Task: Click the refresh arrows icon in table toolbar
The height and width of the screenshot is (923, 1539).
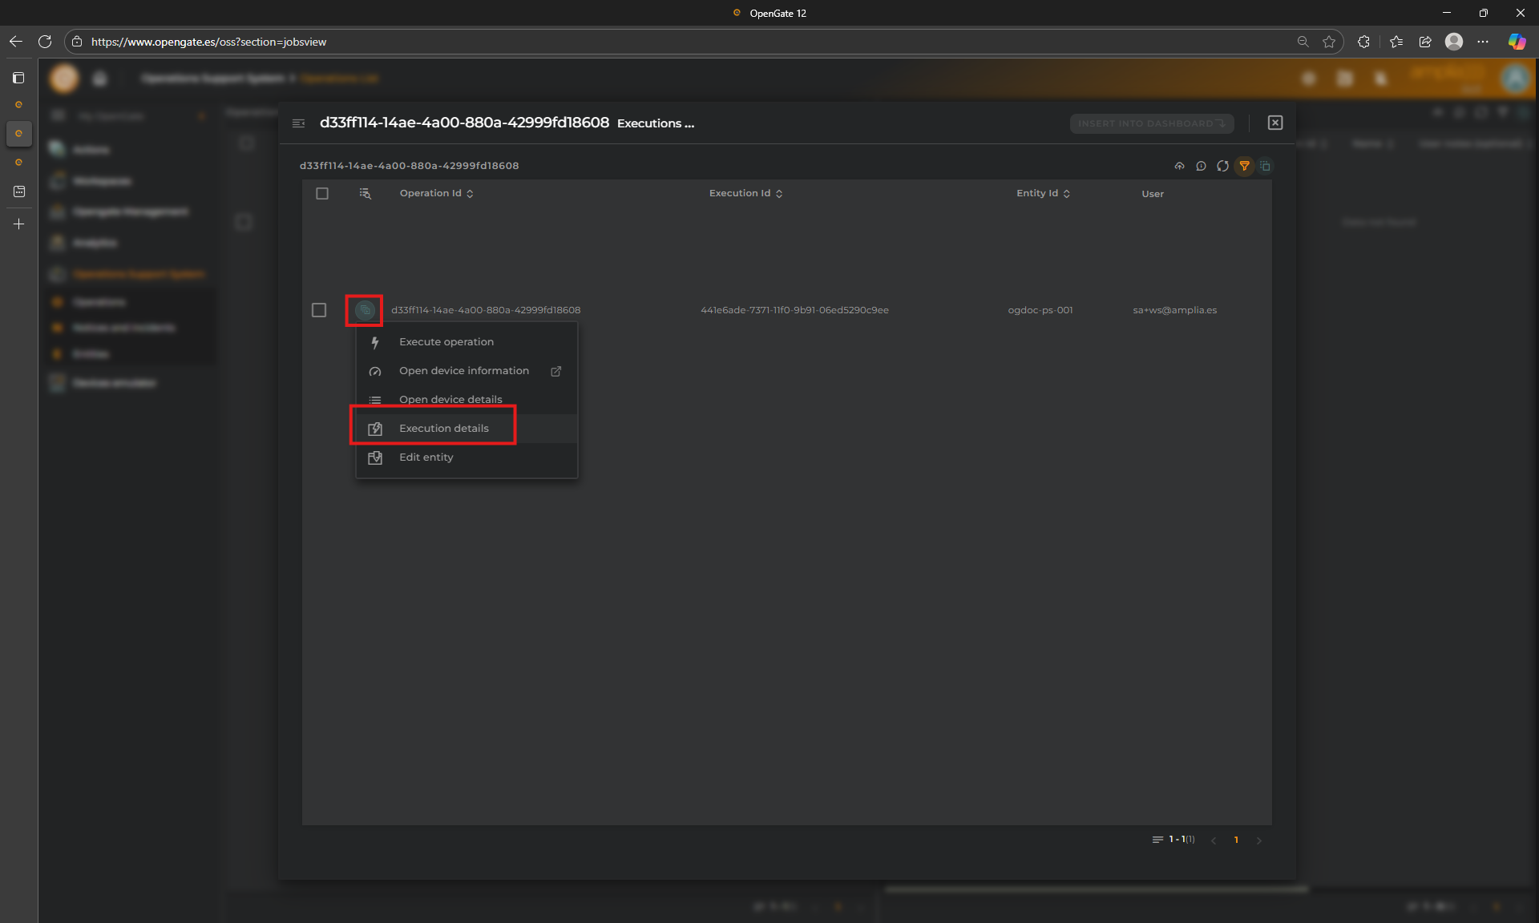Action: pyautogui.click(x=1222, y=166)
